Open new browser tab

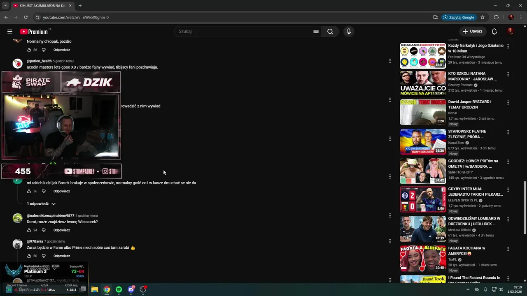pos(80,5)
